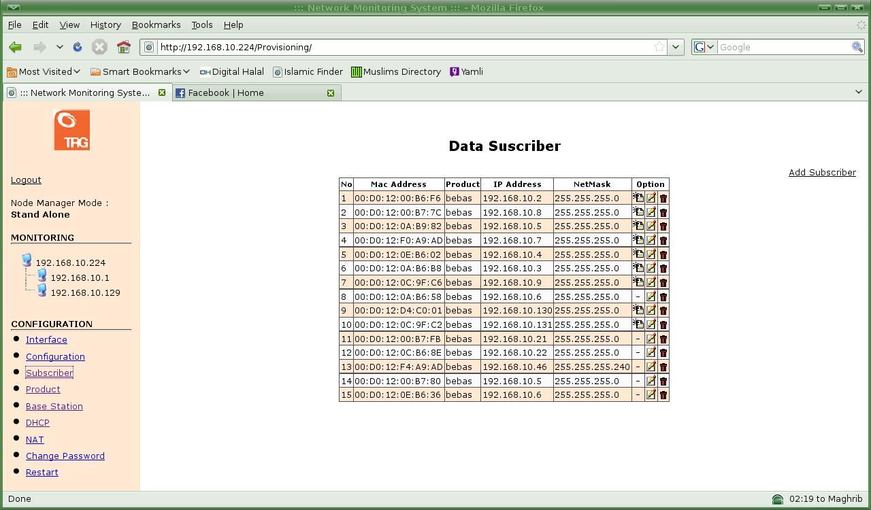Open the Base Station configuration link
The height and width of the screenshot is (510, 871).
coord(54,406)
